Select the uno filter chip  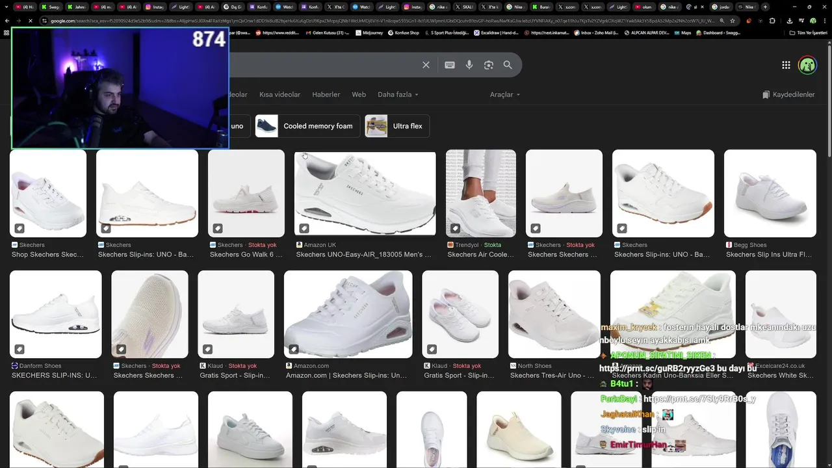tap(238, 126)
